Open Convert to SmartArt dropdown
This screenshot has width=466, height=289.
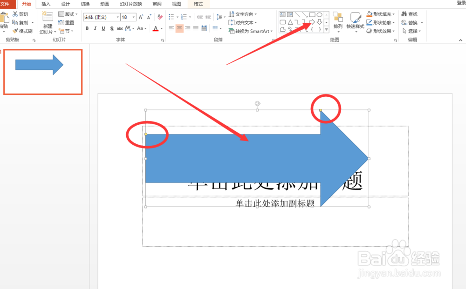coord(251,31)
